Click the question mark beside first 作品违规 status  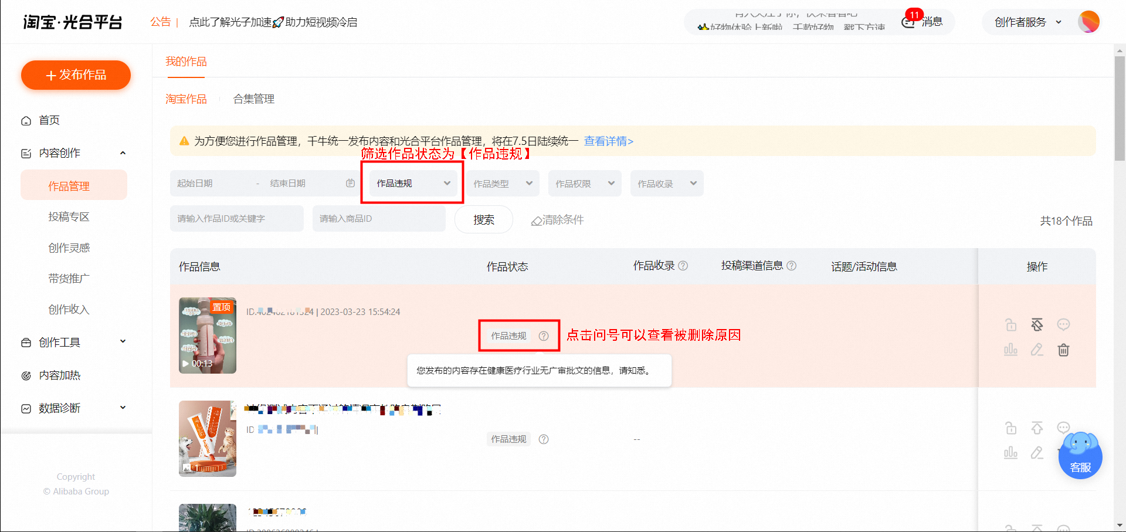coord(544,336)
